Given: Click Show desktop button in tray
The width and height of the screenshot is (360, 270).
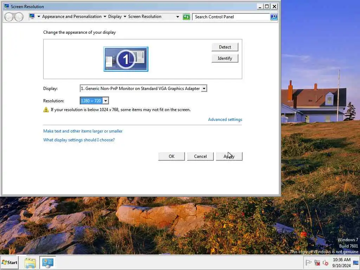Looking at the screenshot, I should coord(356,262).
